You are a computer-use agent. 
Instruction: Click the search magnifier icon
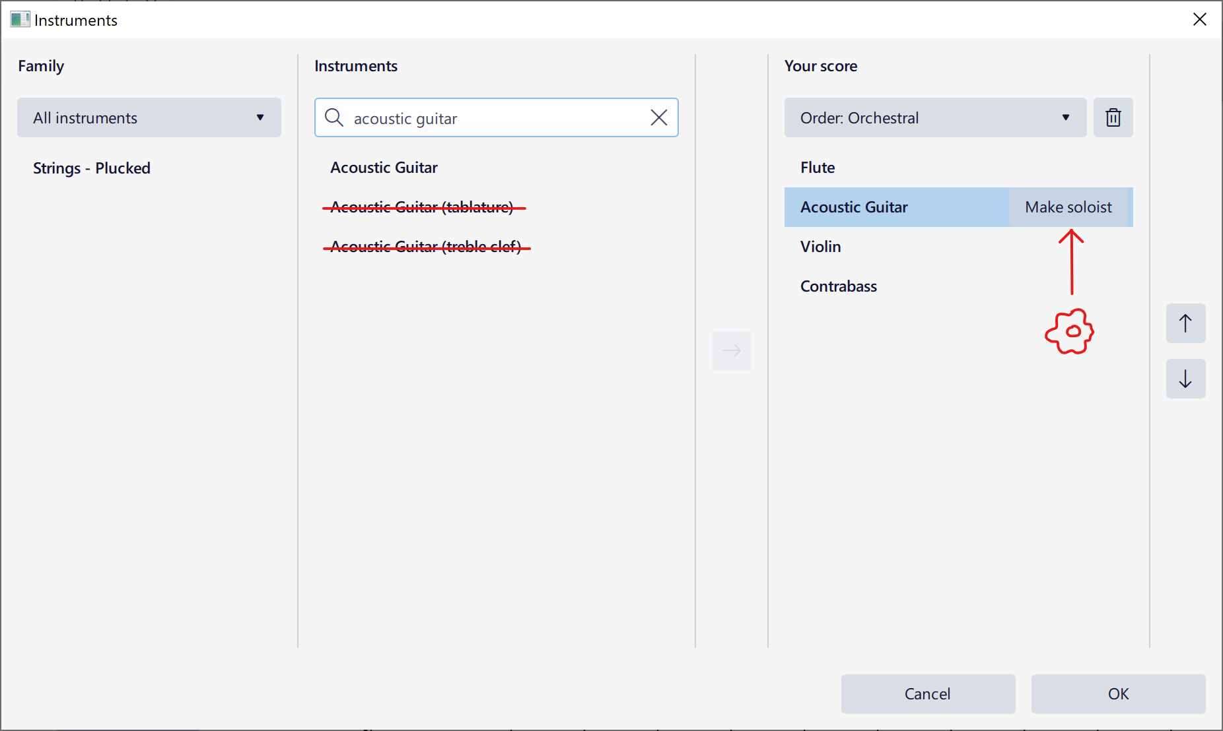tap(334, 117)
